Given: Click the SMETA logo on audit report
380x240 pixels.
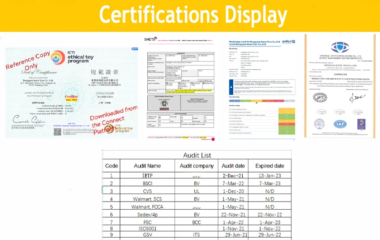Looking at the screenshot, I should click(x=151, y=39).
